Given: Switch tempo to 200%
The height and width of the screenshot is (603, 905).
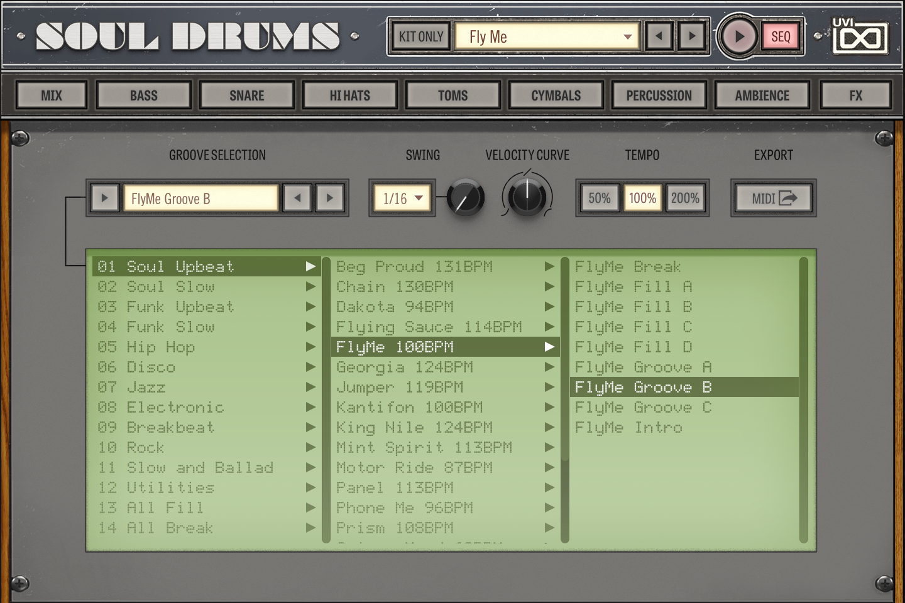Looking at the screenshot, I should pos(684,198).
